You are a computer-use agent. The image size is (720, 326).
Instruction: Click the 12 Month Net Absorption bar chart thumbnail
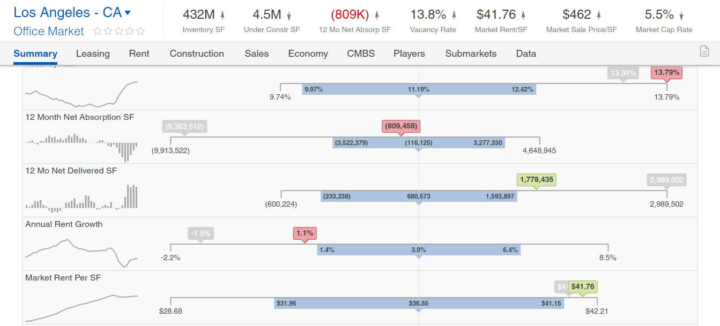(81, 146)
